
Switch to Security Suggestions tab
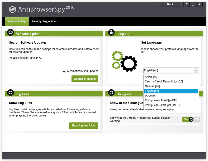44,22
